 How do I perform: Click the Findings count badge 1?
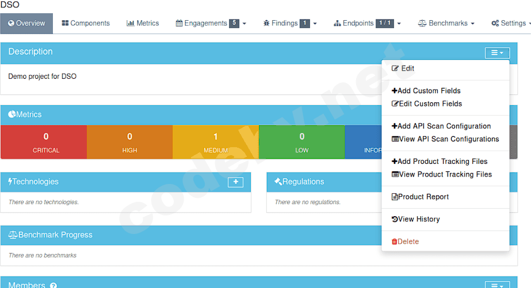[305, 23]
